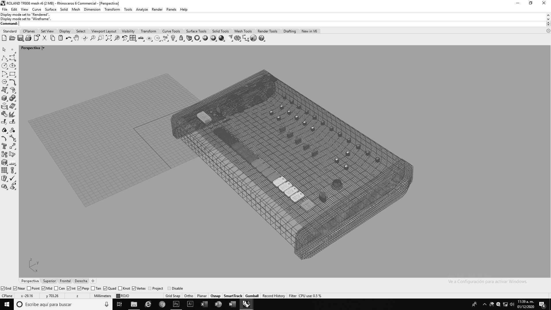This screenshot has width=551, height=310.
Task: Click the Open file folder icon
Action: (x=12, y=38)
